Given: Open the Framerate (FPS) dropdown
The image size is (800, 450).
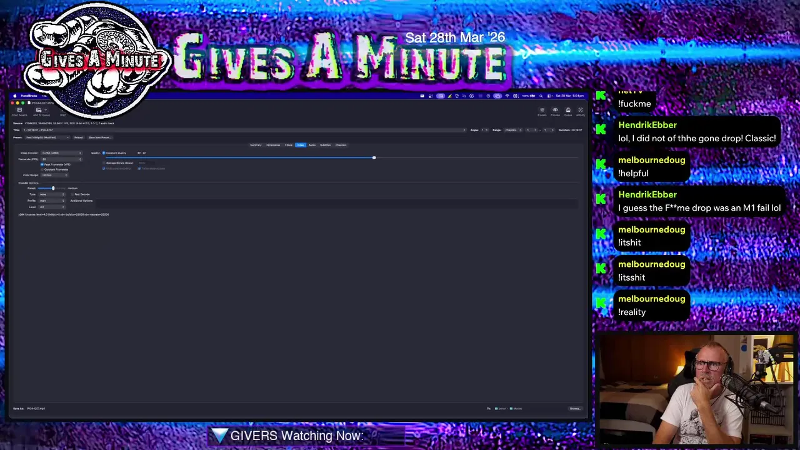Looking at the screenshot, I should click(61, 159).
